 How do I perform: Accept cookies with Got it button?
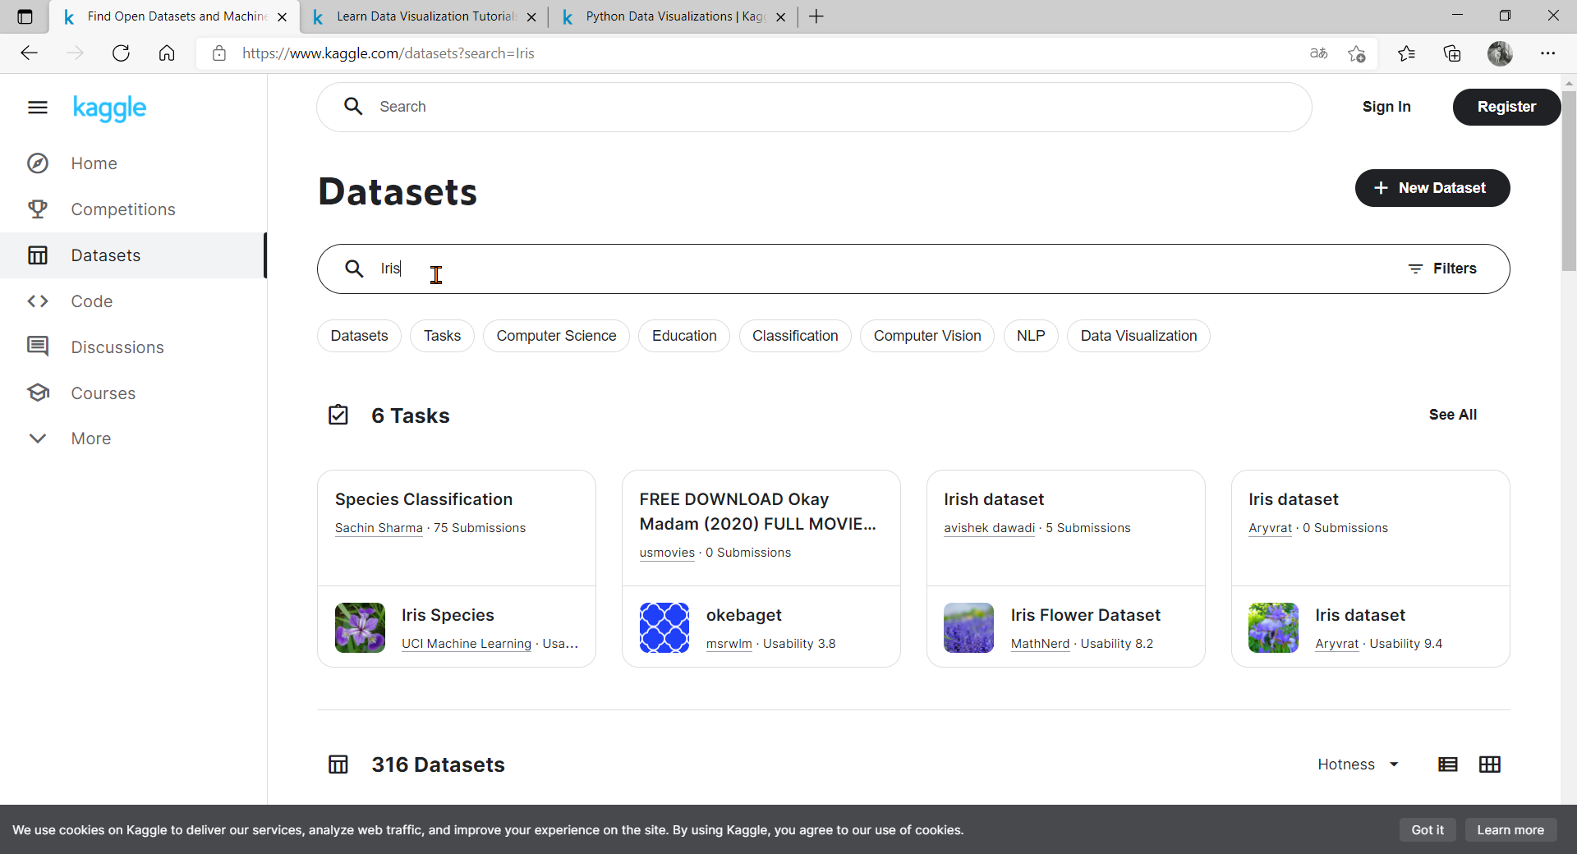1428,829
